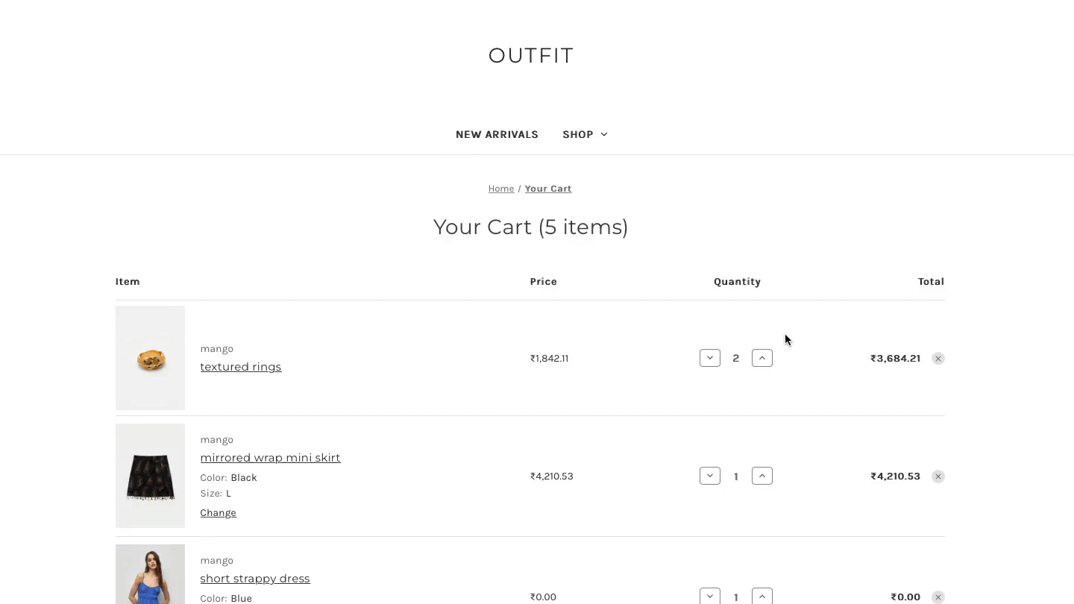Click the Your Cart breadcrumb
This screenshot has width=1074, height=604.
tap(548, 189)
